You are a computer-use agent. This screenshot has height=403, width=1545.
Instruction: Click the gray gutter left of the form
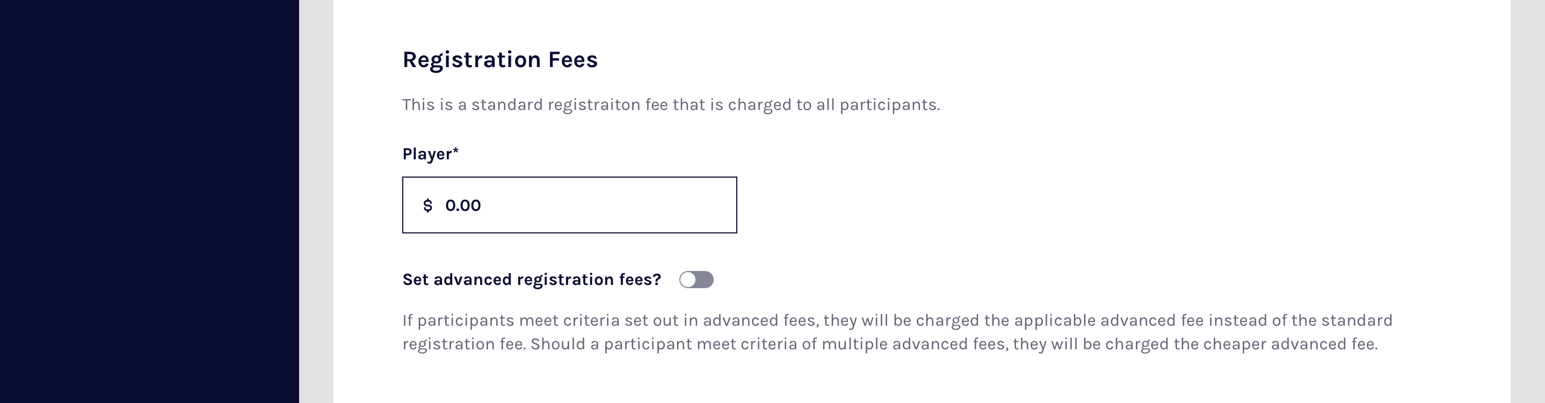(x=316, y=202)
